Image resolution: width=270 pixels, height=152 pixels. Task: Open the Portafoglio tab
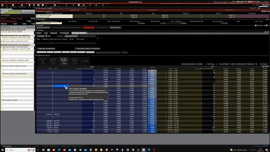tap(65, 33)
